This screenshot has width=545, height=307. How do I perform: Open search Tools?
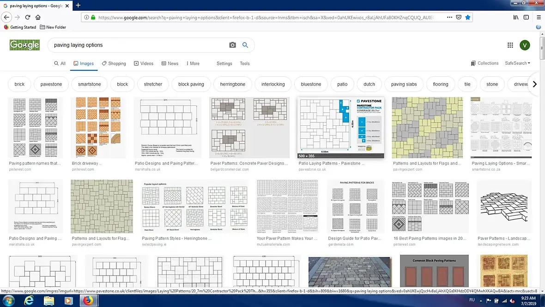click(245, 63)
